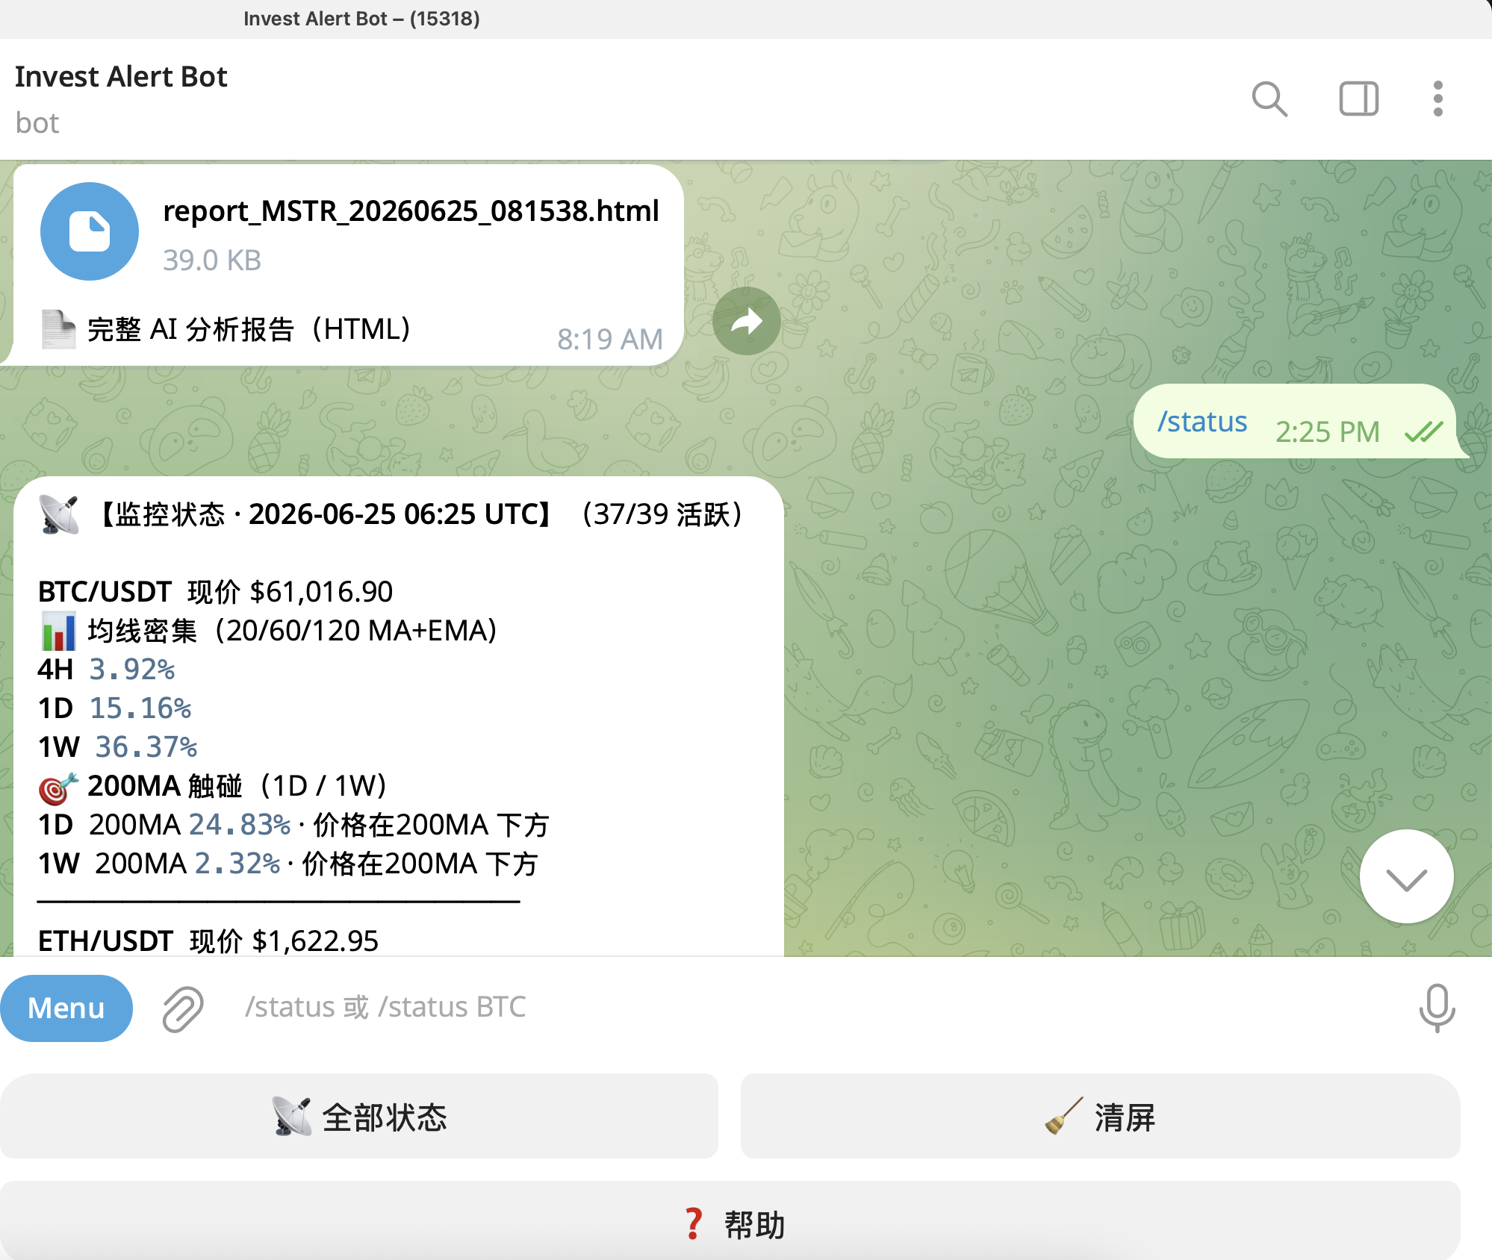The width and height of the screenshot is (1492, 1260).
Task: Click the double-check read receipt icon
Action: tap(1423, 431)
